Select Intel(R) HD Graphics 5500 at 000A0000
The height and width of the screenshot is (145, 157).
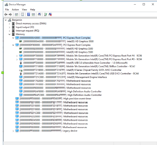coord(59,41)
